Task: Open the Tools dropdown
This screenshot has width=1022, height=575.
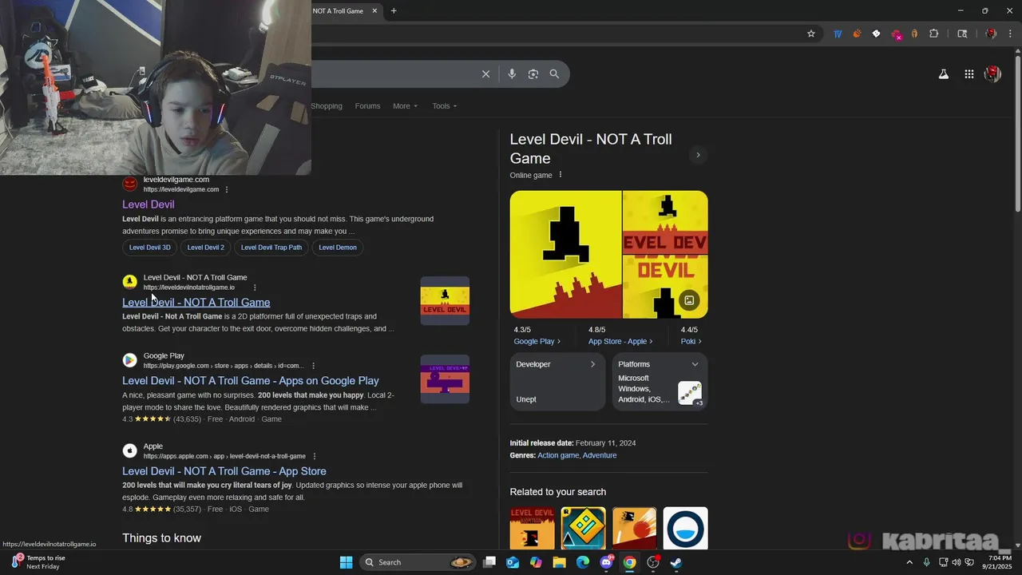Action: click(445, 106)
